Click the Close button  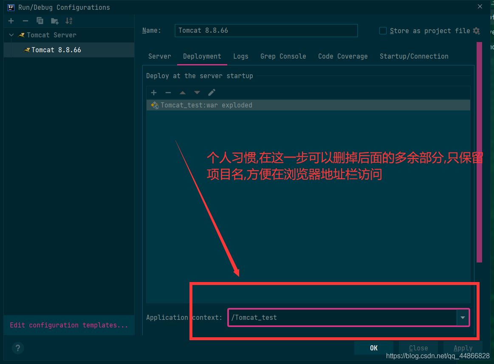(x=418, y=348)
